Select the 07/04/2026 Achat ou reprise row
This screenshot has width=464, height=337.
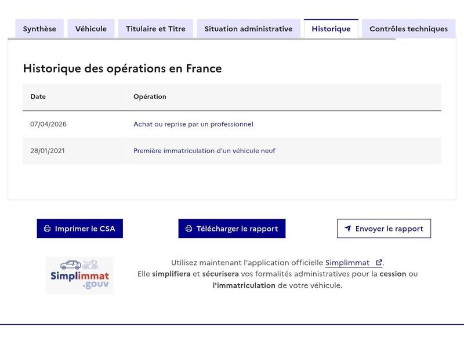[232, 124]
